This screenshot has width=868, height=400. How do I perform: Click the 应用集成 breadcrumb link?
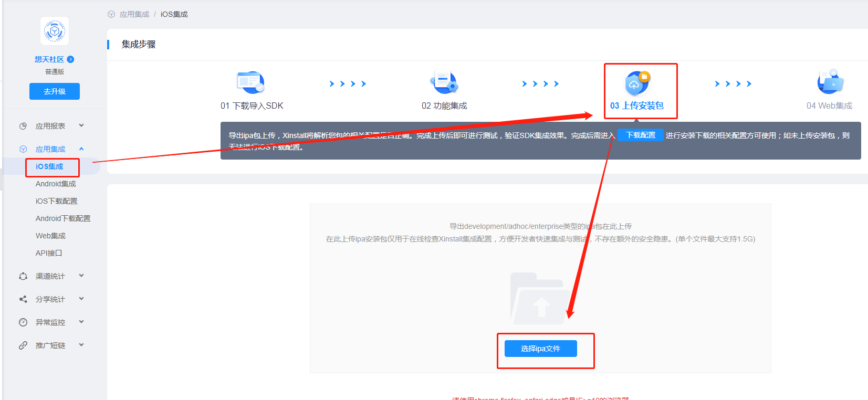pyautogui.click(x=134, y=14)
